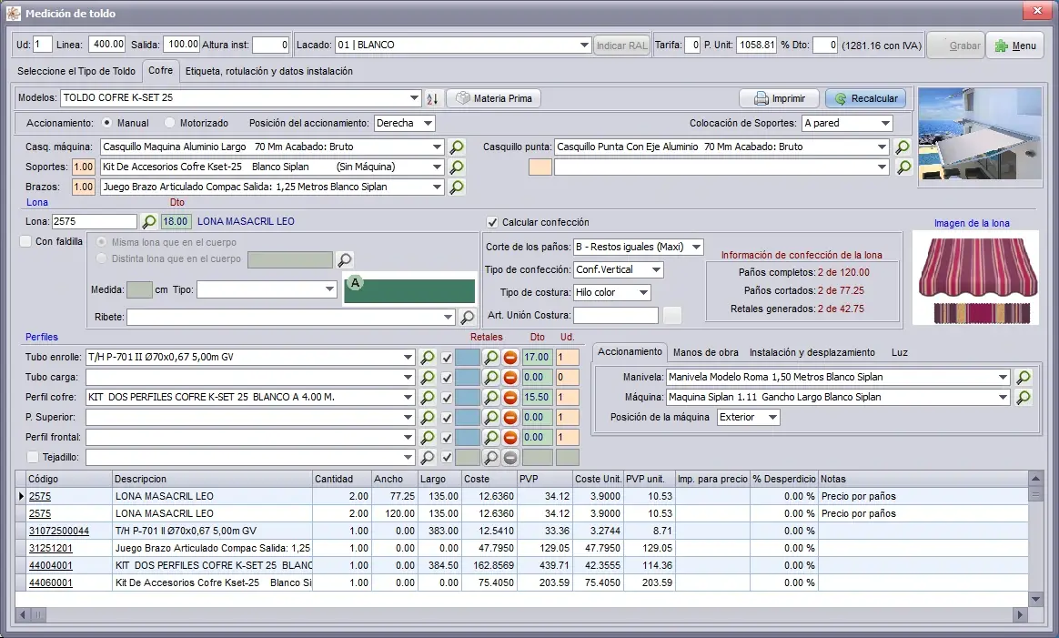1059x638 pixels.
Task: Enable Con faldilla checkbox
Action: 25,241
